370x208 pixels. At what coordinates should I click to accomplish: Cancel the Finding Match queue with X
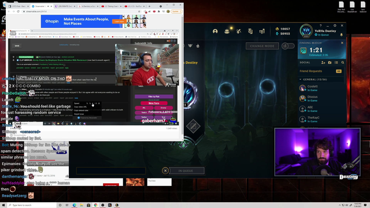pos(342,43)
